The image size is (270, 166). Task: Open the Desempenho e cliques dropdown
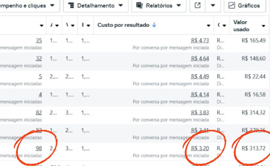click(52, 6)
